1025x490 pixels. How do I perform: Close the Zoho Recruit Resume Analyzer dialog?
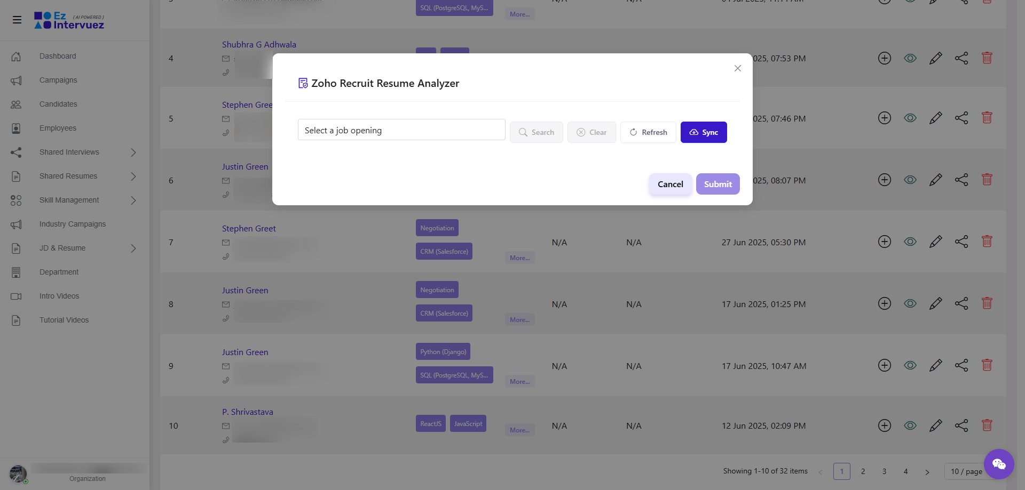point(737,68)
